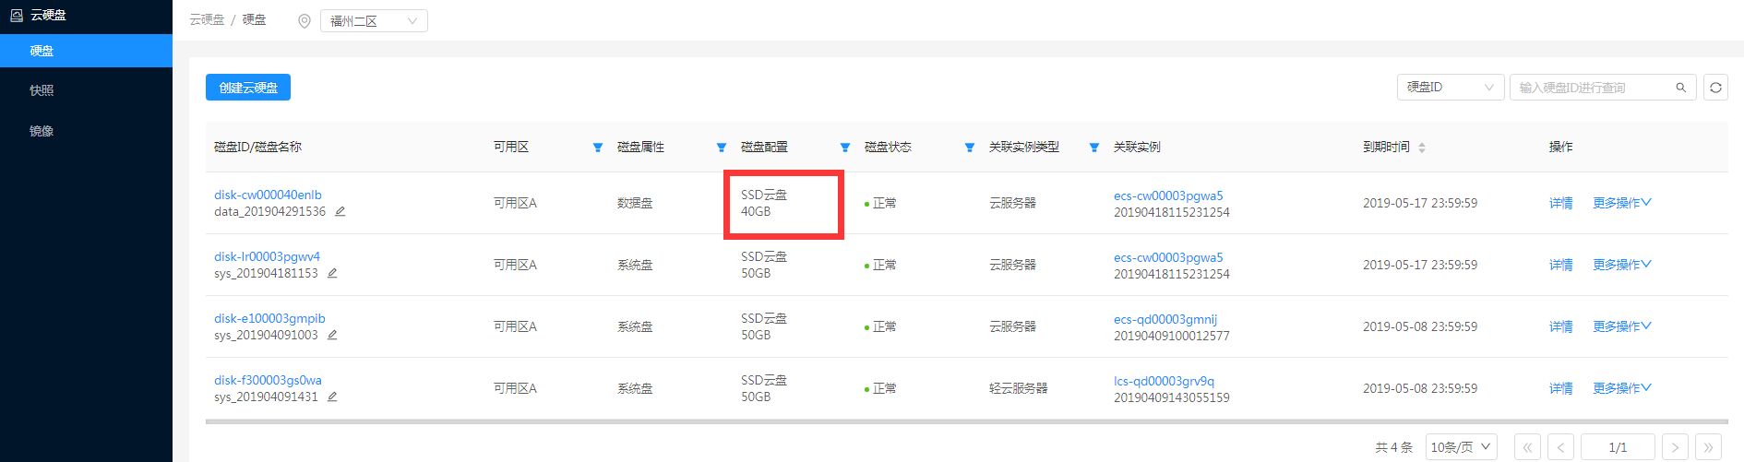Open the 磁盘配置 column filter icon

pyautogui.click(x=845, y=148)
